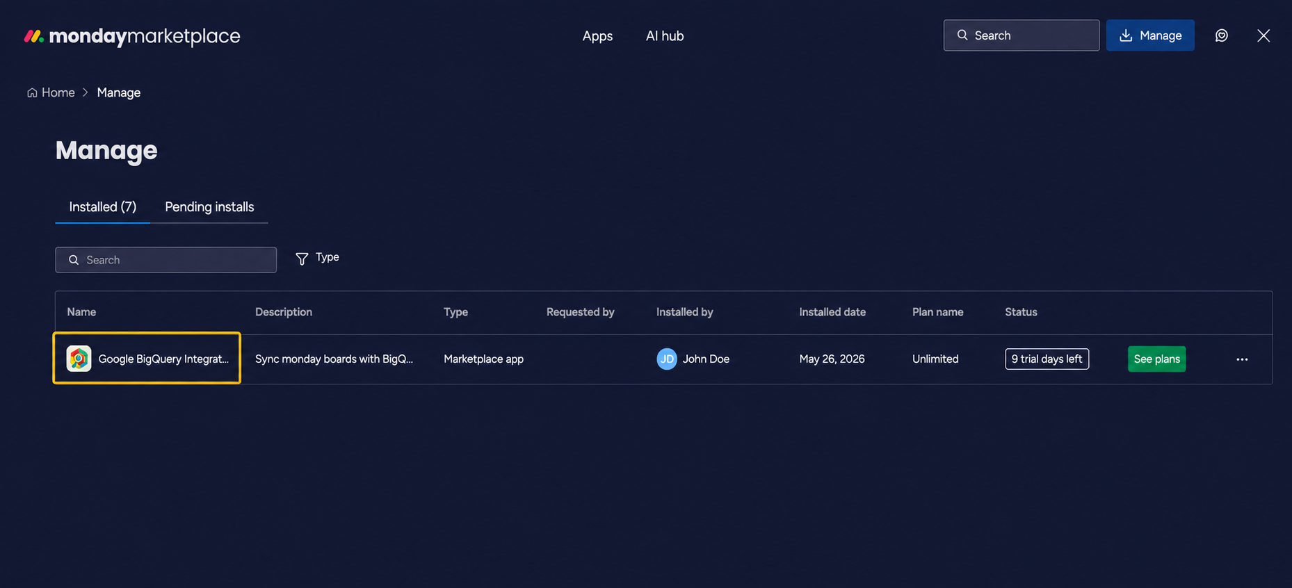Go to Home breadcrumb link
The width and height of the screenshot is (1292, 588).
tap(51, 92)
